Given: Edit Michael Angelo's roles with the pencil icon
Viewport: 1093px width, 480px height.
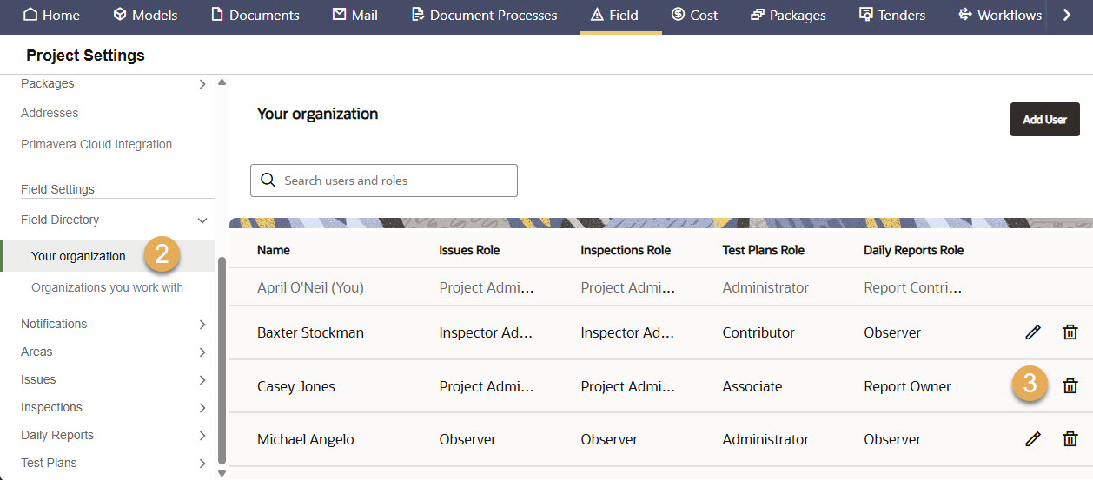Looking at the screenshot, I should coord(1032,439).
